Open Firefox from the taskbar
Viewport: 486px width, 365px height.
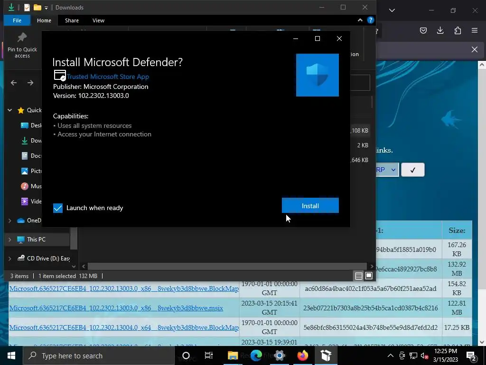click(x=303, y=355)
